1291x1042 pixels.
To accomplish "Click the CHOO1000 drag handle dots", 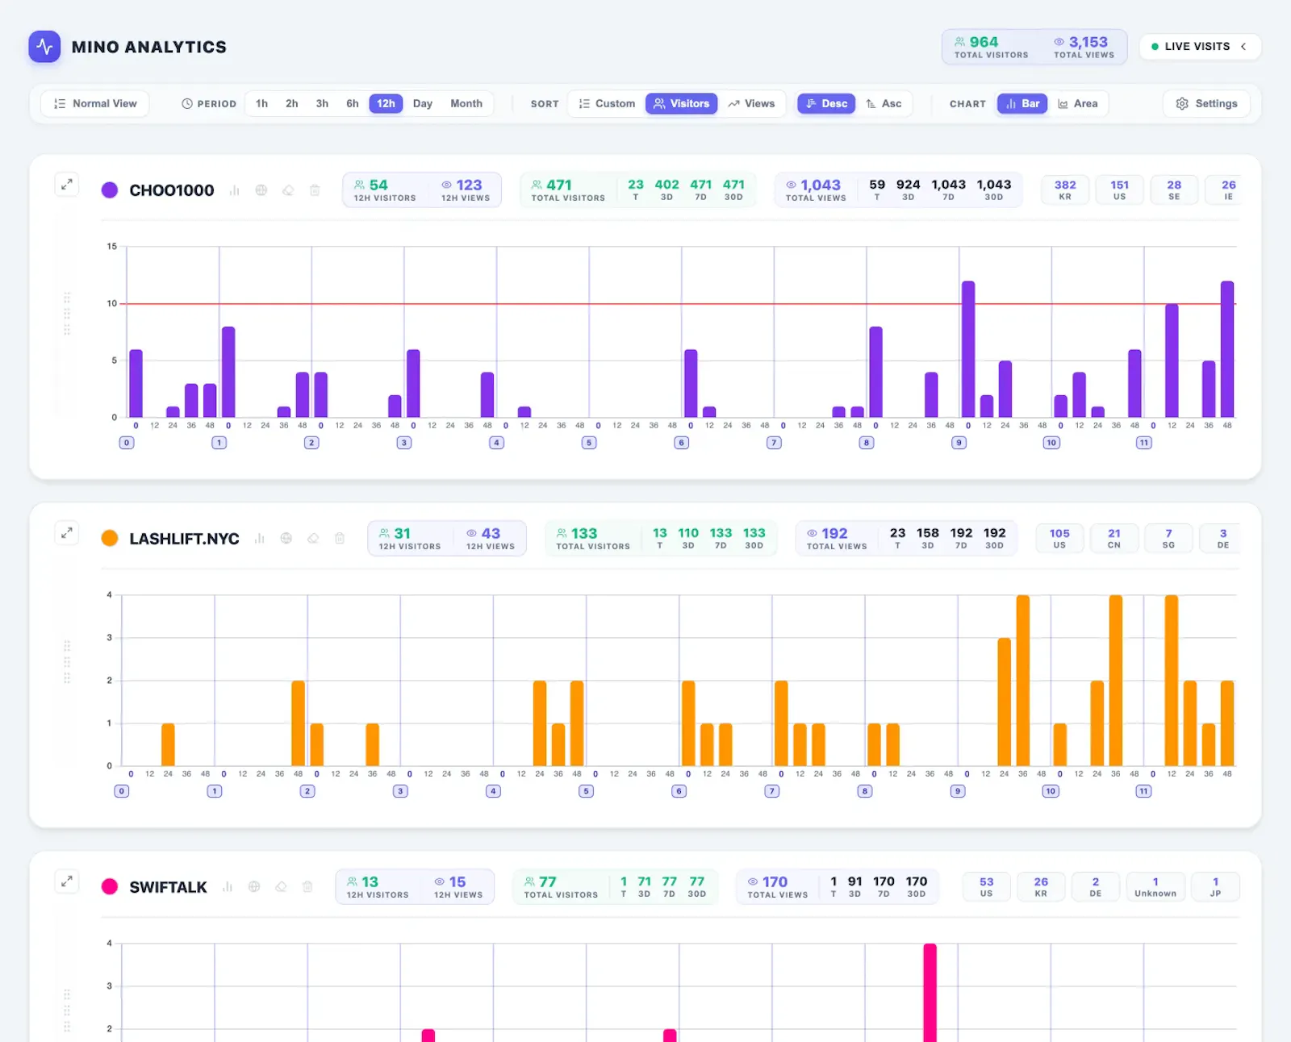I will 67,314.
